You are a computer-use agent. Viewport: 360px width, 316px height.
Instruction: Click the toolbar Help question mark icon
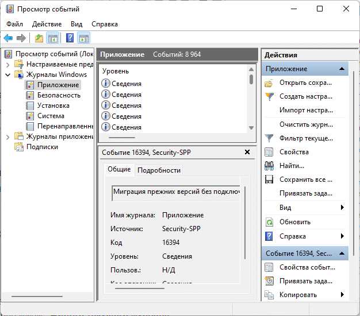pyautogui.click(x=70, y=38)
